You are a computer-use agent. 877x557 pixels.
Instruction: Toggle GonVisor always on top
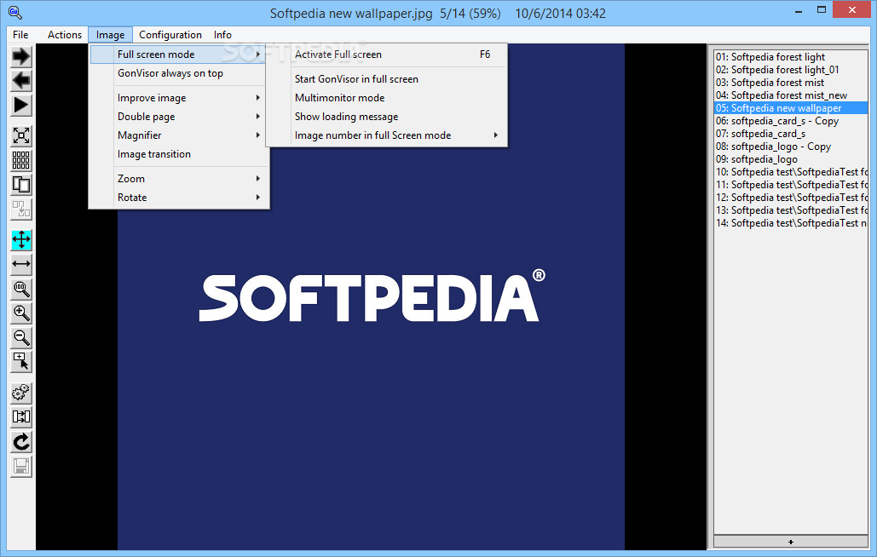tap(179, 73)
